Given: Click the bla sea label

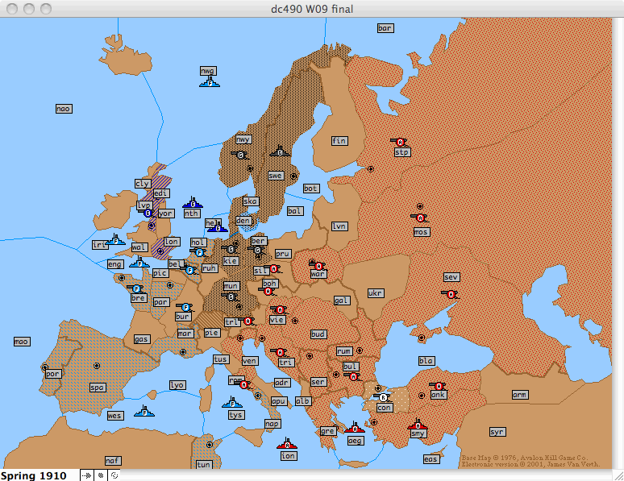Looking at the screenshot, I should coord(426,361).
